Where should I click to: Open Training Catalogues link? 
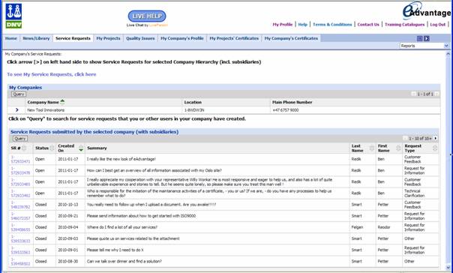[x=404, y=25]
